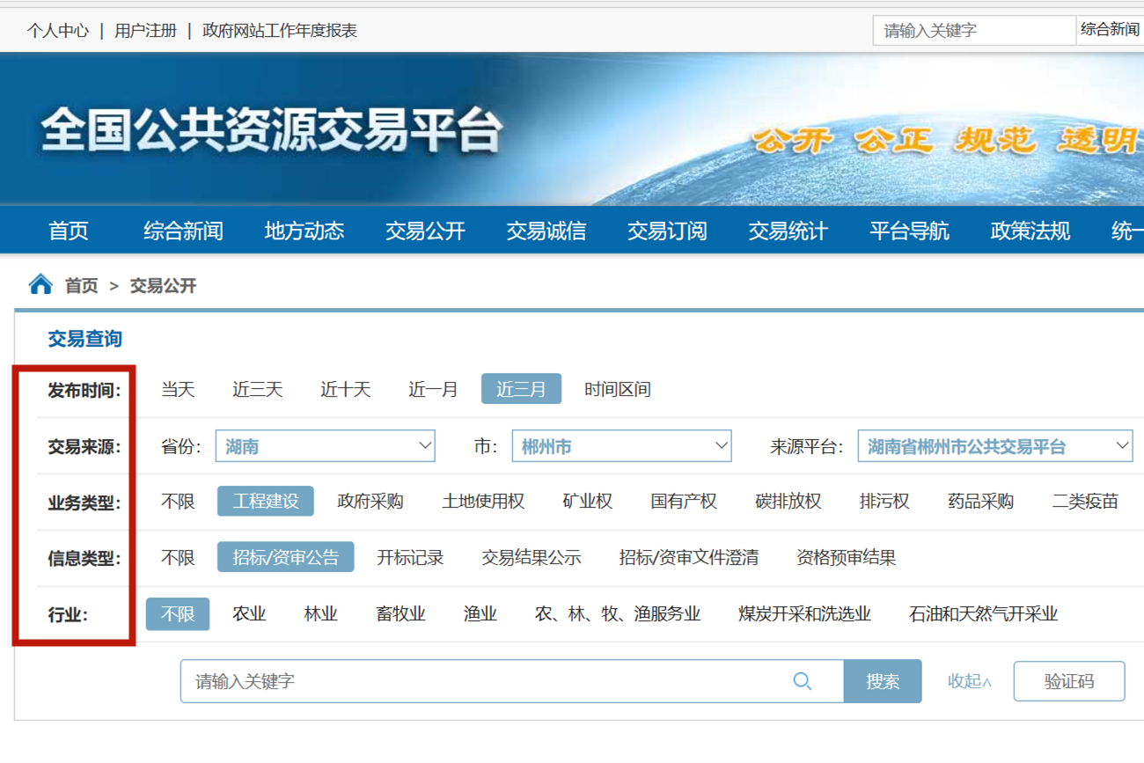
Task: Select 不限 for 行业
Action: tap(178, 613)
